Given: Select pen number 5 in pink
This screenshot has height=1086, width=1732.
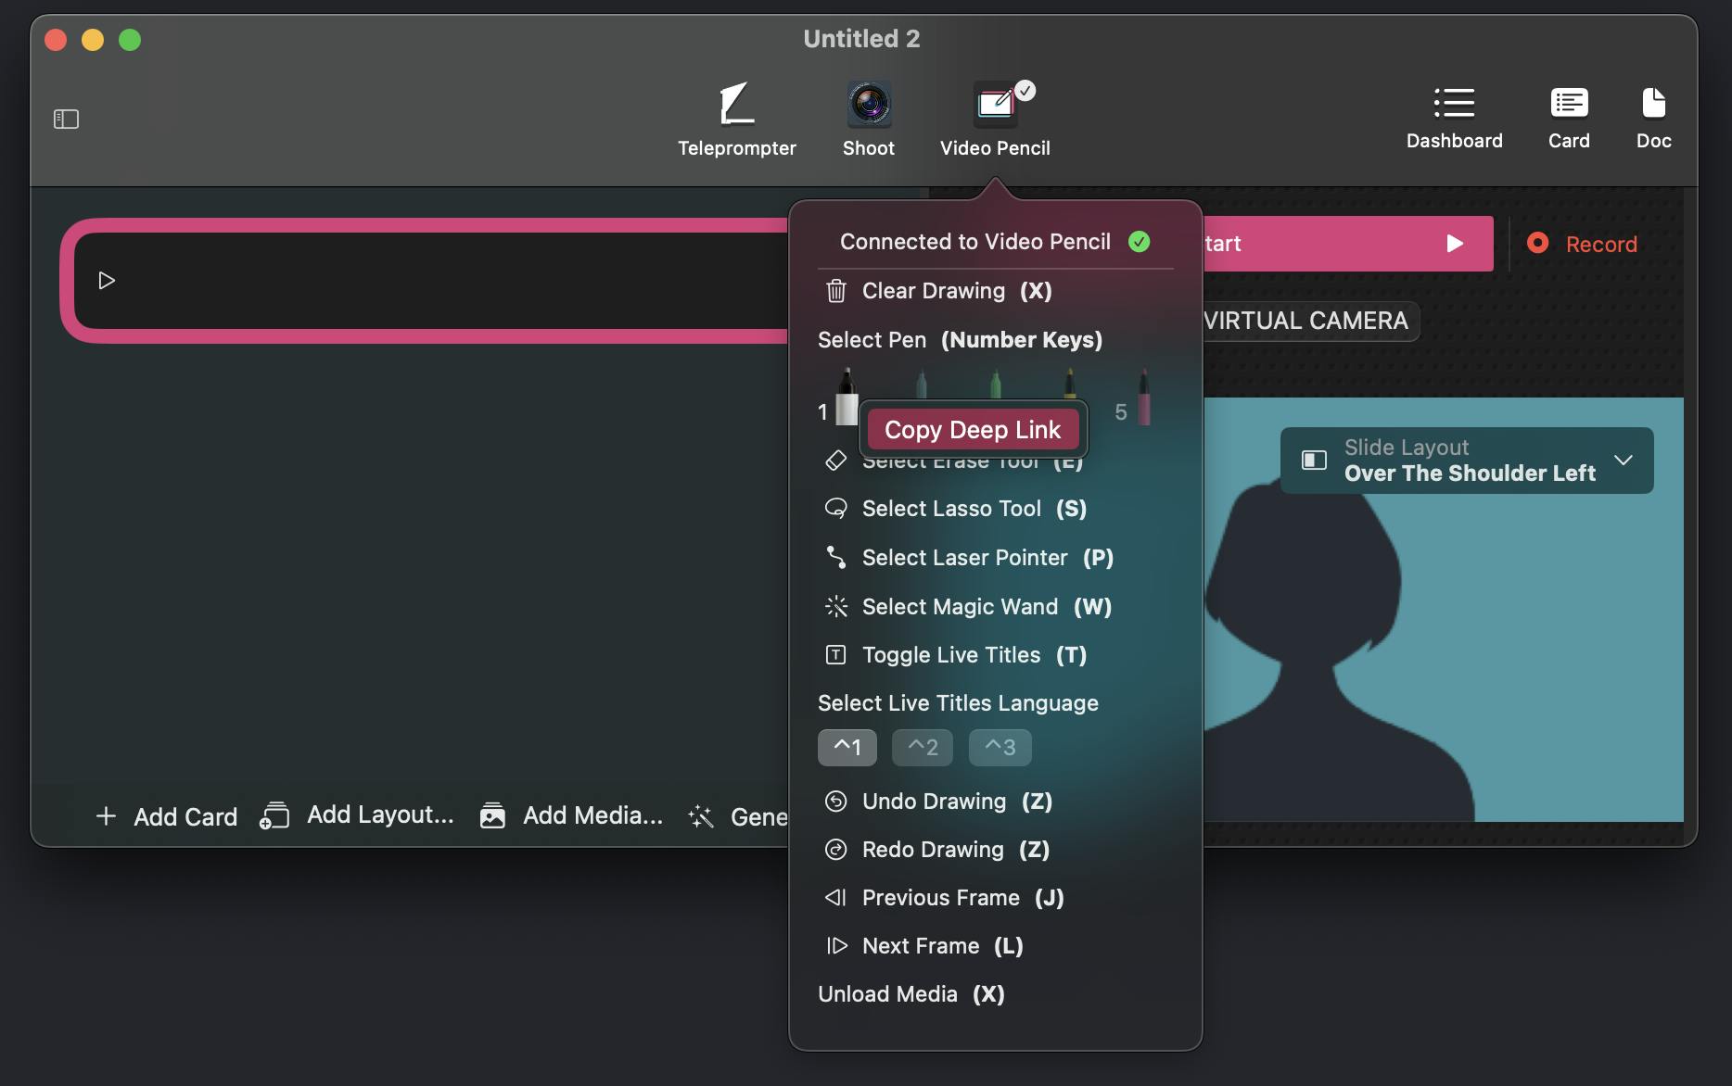Looking at the screenshot, I should 1143,398.
